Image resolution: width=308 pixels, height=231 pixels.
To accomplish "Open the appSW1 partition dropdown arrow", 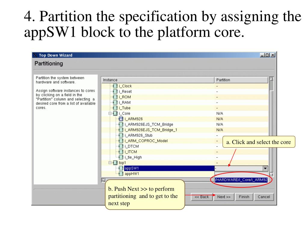I will 265,168.
